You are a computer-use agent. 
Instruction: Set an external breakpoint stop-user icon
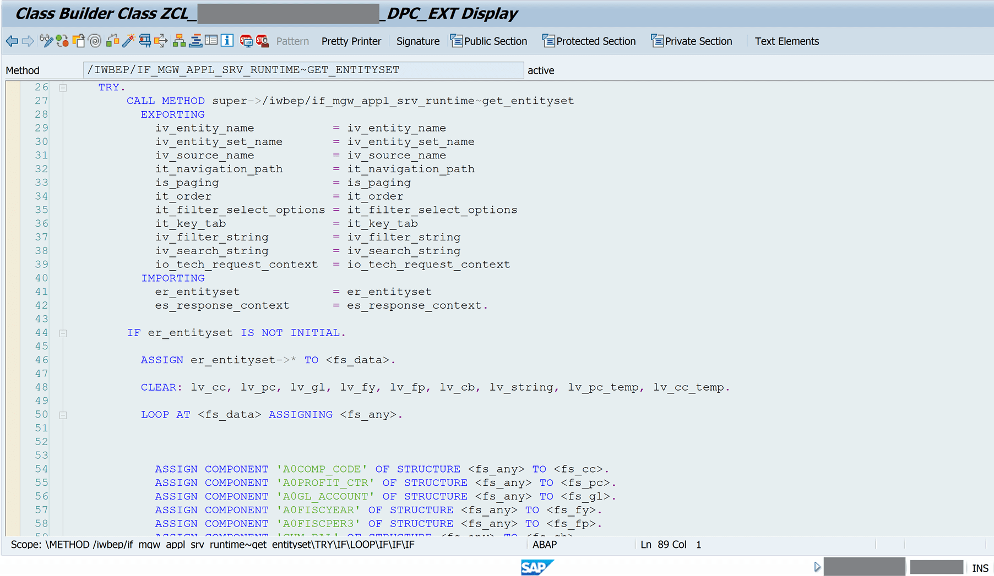coord(262,41)
